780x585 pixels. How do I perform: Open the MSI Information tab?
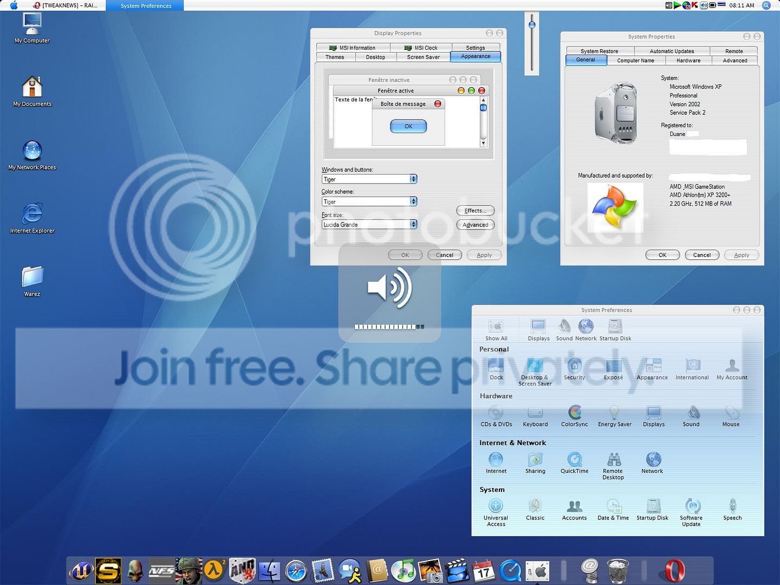click(x=353, y=48)
